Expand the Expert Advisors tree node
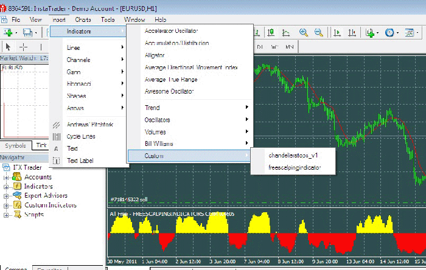 [x=6, y=196]
